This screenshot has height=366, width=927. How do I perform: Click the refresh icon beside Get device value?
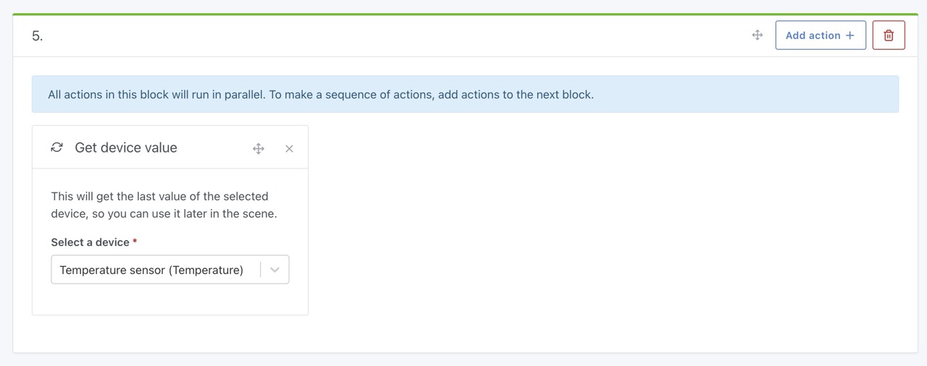(x=56, y=148)
